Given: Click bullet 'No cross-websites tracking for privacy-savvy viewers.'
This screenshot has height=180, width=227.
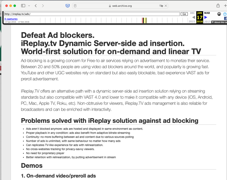Looking at the screenshot, I should pos(60,149).
